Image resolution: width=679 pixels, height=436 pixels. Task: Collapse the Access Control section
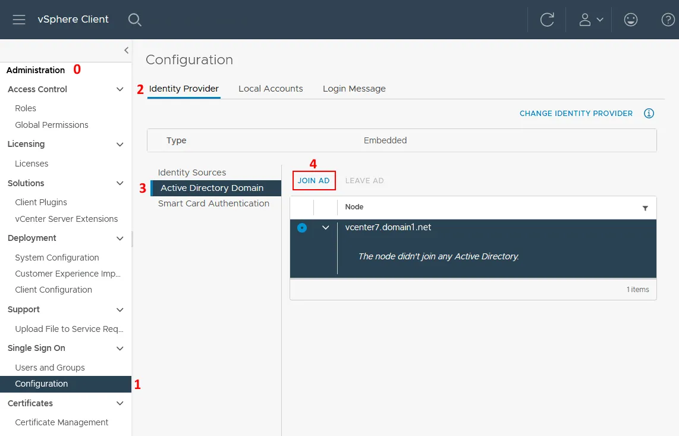click(120, 90)
